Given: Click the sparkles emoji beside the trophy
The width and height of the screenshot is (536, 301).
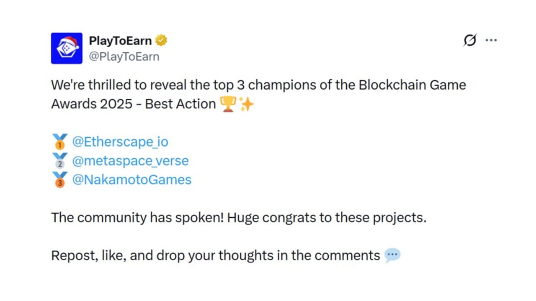Looking at the screenshot, I should (x=247, y=104).
